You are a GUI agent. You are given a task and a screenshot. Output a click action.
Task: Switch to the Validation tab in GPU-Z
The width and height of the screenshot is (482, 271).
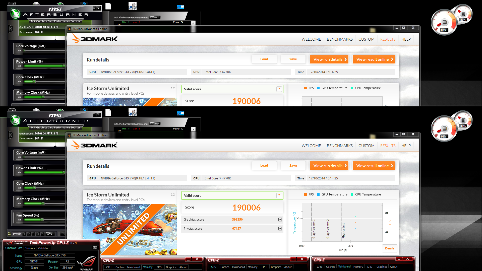point(44,248)
